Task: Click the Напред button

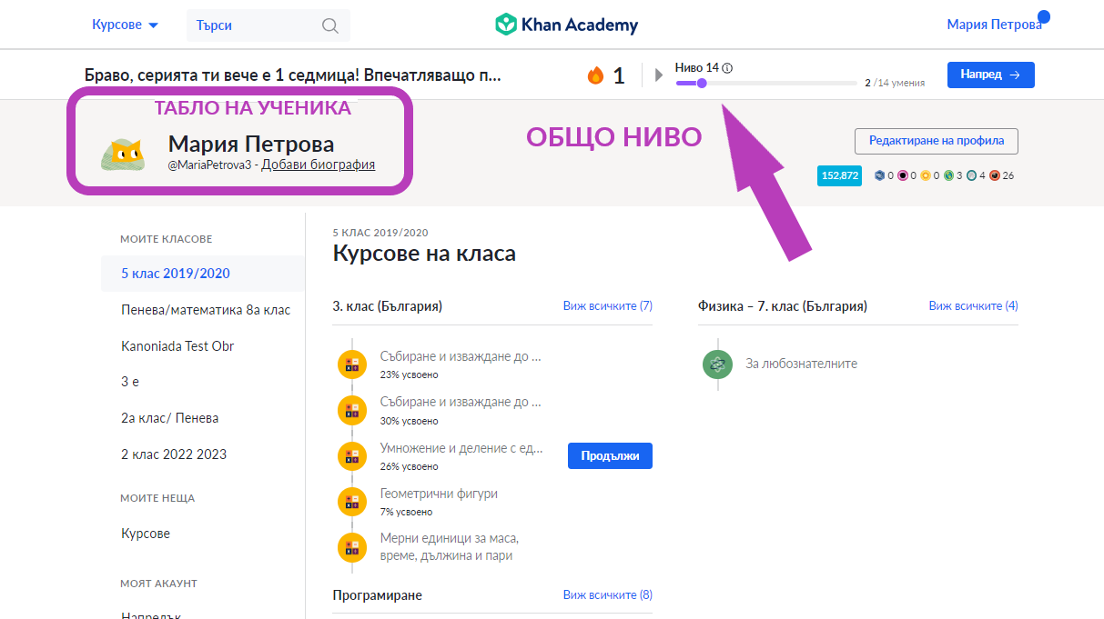Action: (990, 75)
